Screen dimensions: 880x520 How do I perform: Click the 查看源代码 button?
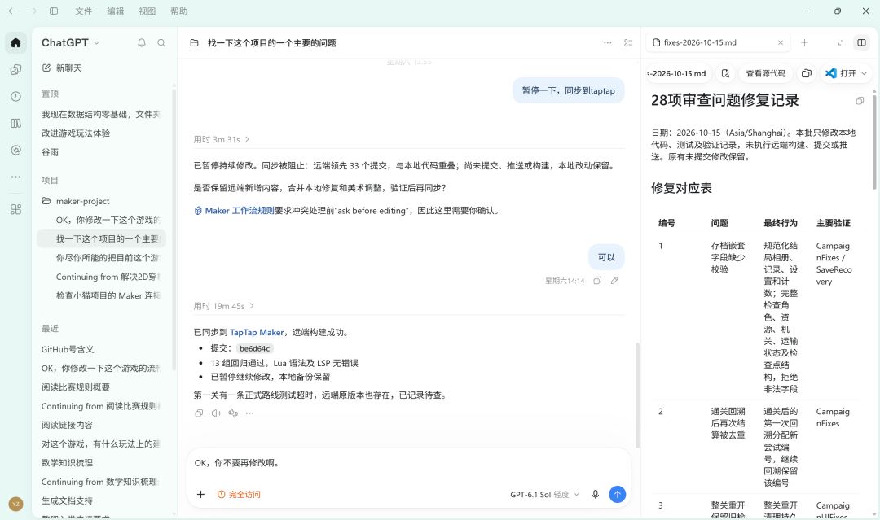[x=765, y=73]
